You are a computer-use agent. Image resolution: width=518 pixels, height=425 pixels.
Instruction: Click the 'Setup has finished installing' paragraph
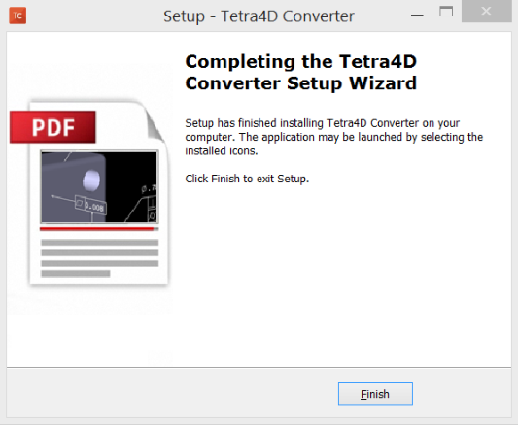pyautogui.click(x=333, y=137)
